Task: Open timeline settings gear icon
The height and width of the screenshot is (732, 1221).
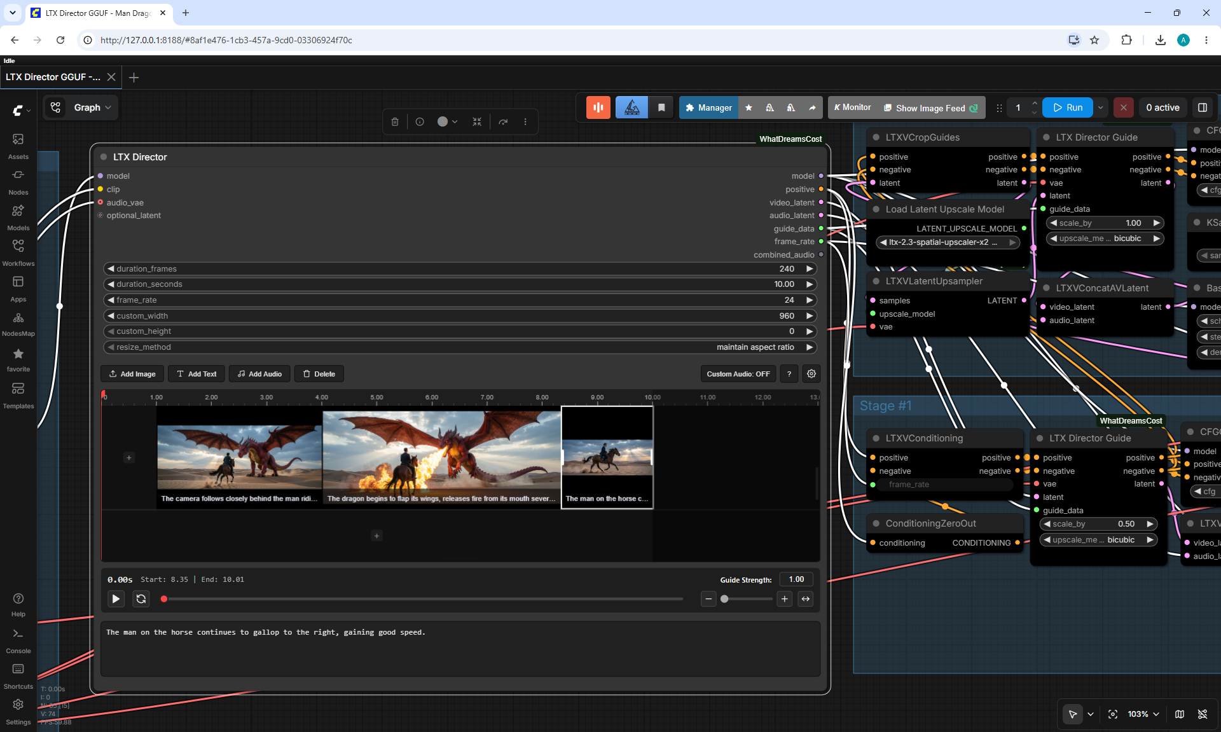Action: pyautogui.click(x=811, y=374)
